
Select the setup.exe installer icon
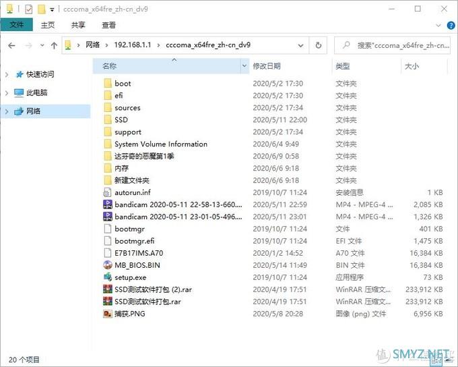[x=108, y=277]
